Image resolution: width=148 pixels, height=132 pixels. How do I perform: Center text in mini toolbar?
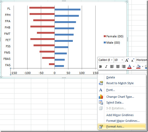pyautogui.click(x=118, y=66)
